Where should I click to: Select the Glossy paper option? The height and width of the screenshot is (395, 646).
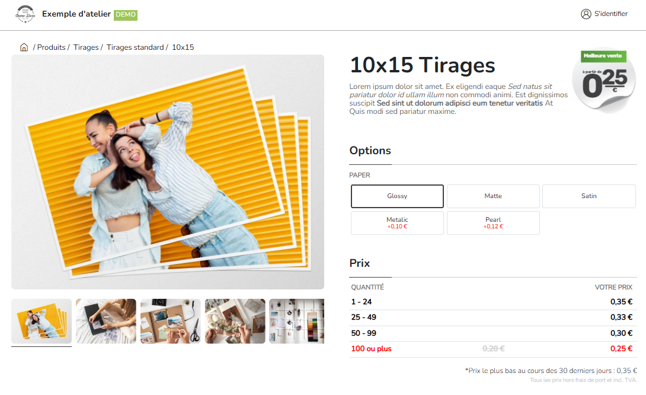(x=397, y=196)
